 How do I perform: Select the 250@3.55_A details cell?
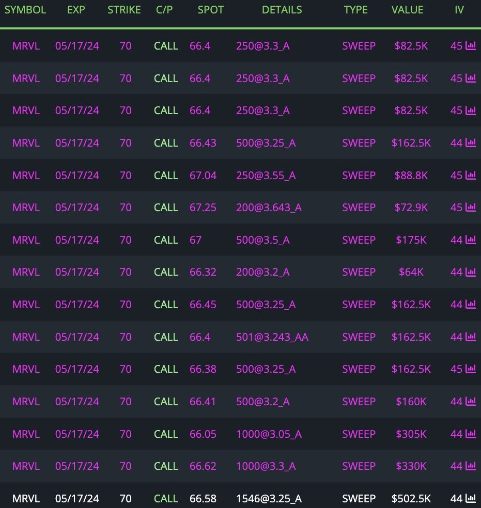266,176
